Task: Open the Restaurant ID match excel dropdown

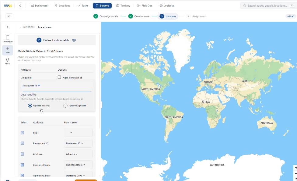Action: click(x=78, y=143)
